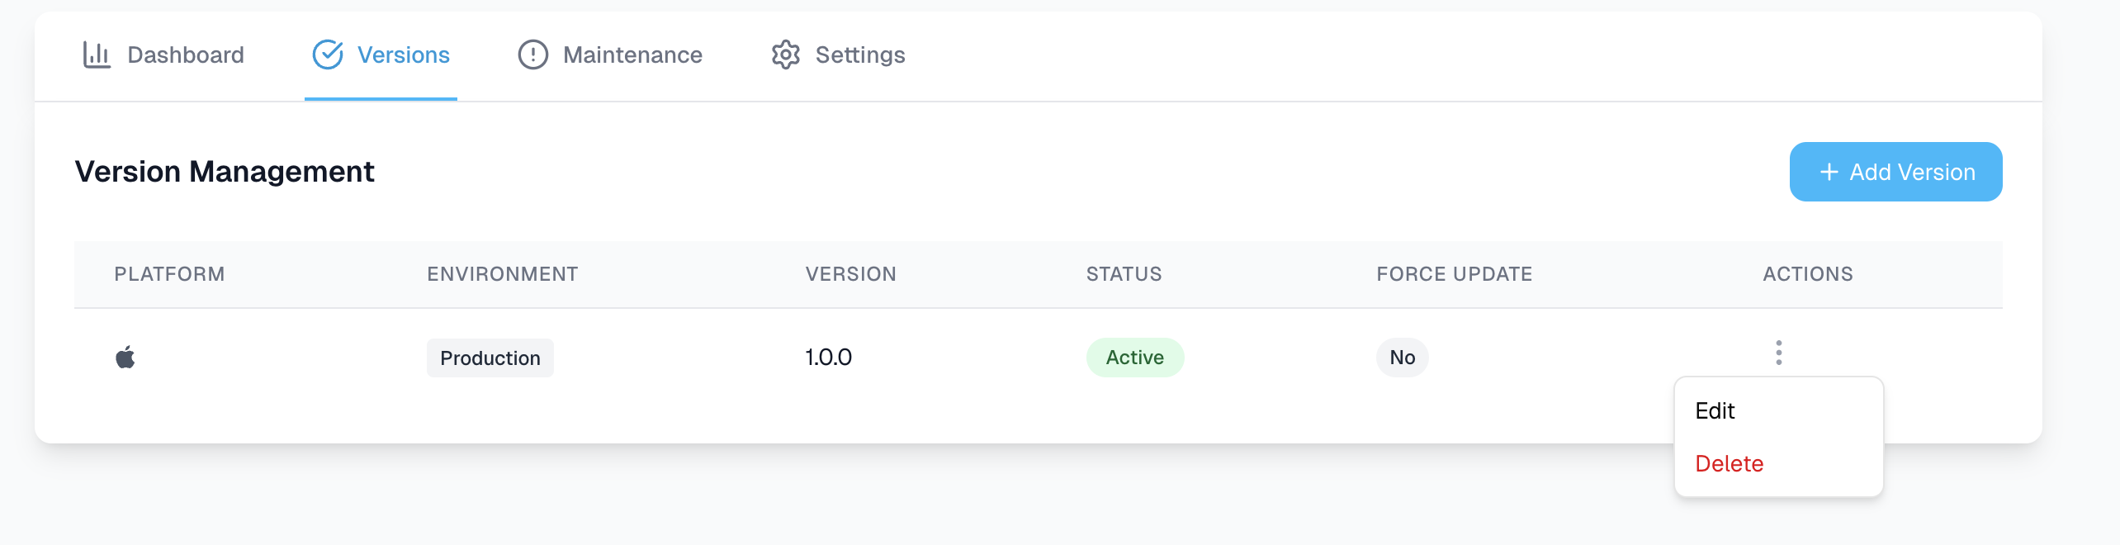Open the three-dot actions menu
Screen dimensions: 2120x545
pos(1778,353)
